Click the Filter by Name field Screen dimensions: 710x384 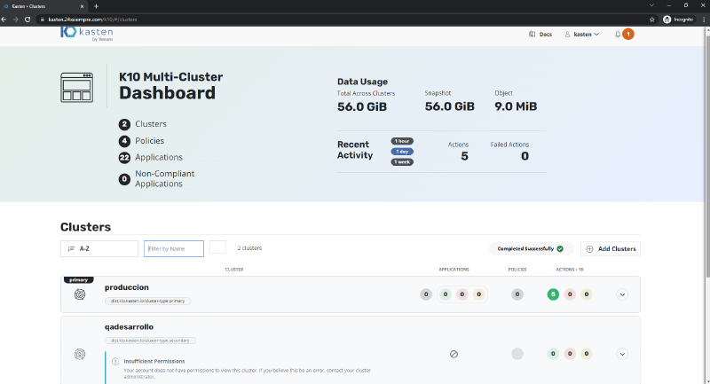point(174,249)
